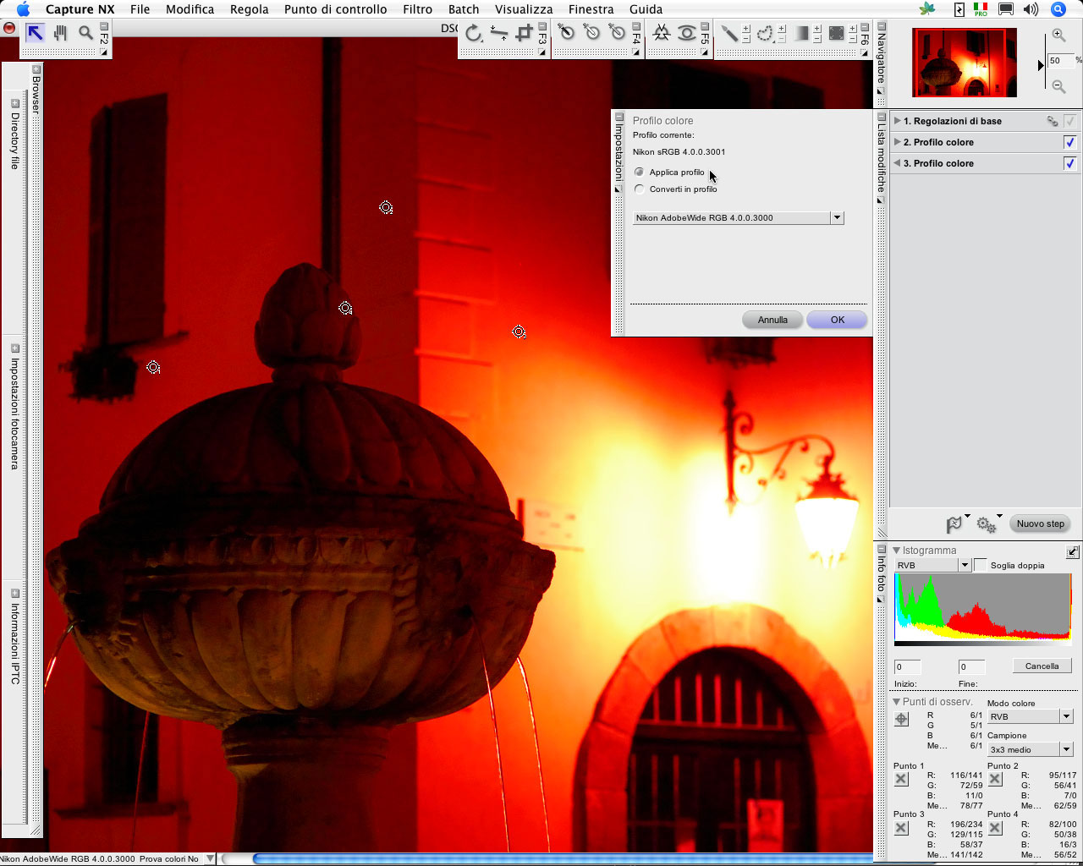Select the color control point tool
The height and width of the screenshot is (866, 1083).
tap(662, 33)
